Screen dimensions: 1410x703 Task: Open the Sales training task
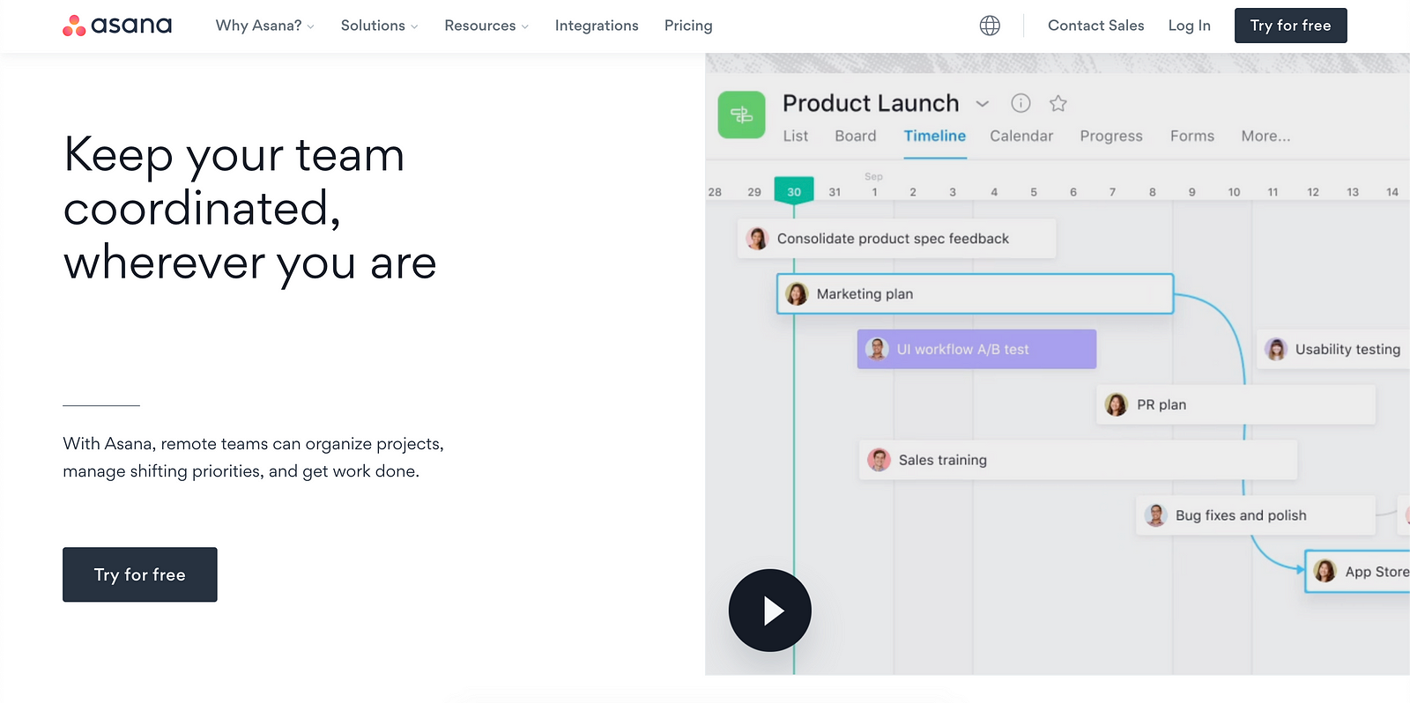point(1078,460)
